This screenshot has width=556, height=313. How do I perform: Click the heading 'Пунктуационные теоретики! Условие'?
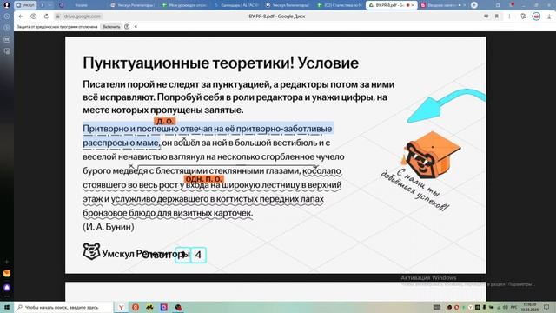pos(221,63)
